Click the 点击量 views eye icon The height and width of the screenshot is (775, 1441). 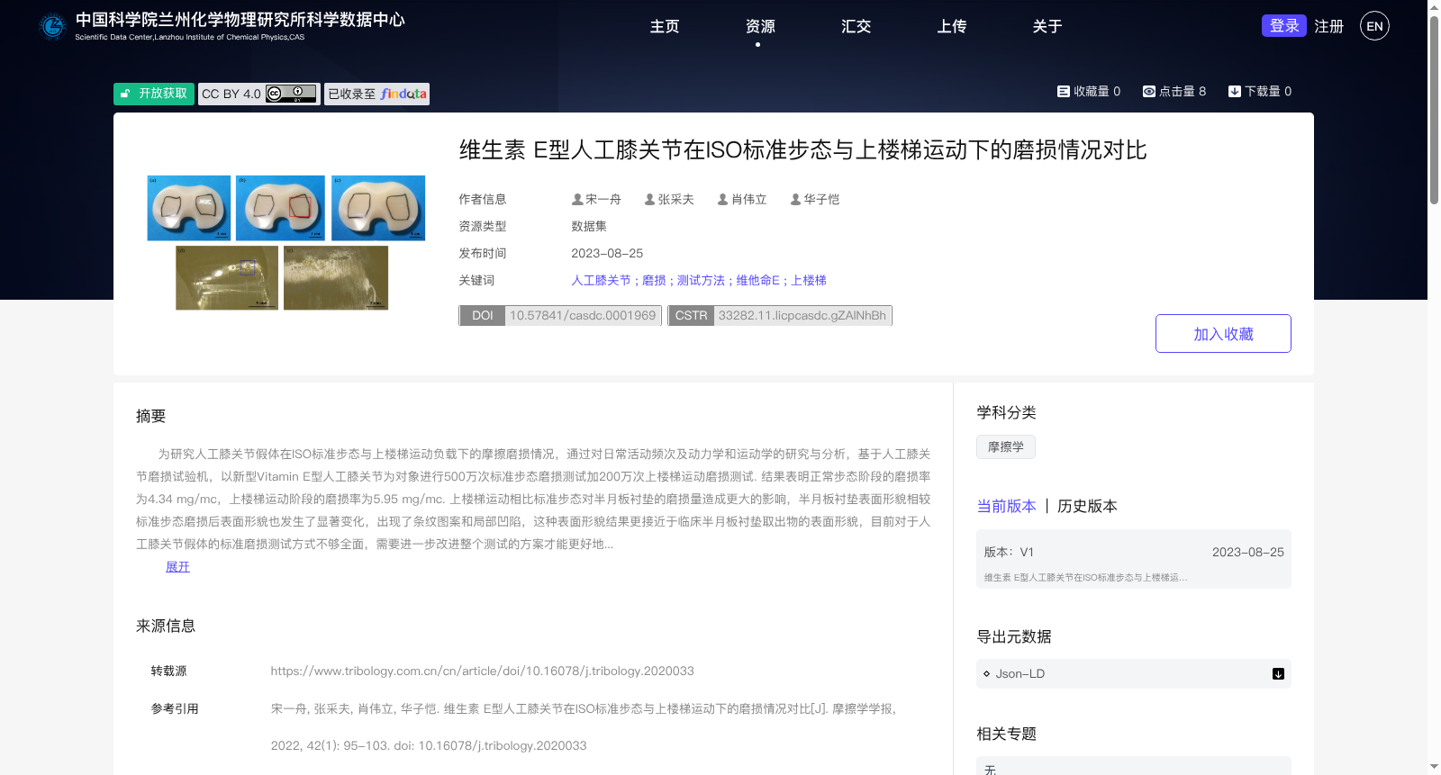click(x=1149, y=91)
